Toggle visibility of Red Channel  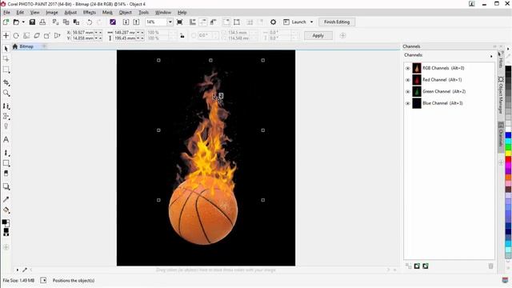point(407,80)
